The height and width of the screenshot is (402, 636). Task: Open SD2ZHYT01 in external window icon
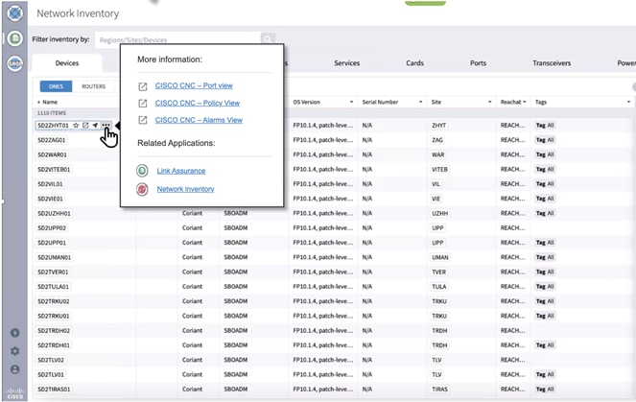point(85,126)
